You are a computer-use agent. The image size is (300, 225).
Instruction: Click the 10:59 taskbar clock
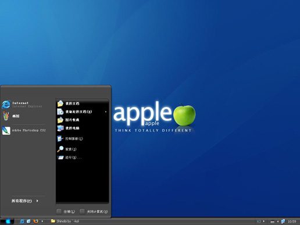pos(292,222)
